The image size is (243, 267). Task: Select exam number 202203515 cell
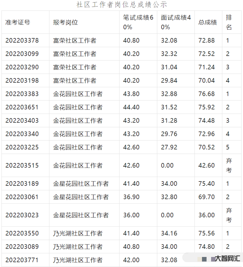[x=22, y=165]
